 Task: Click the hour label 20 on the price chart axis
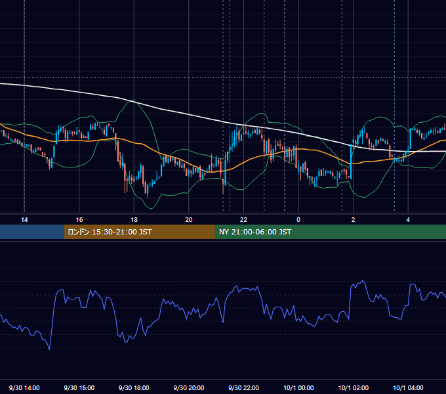[189, 220]
